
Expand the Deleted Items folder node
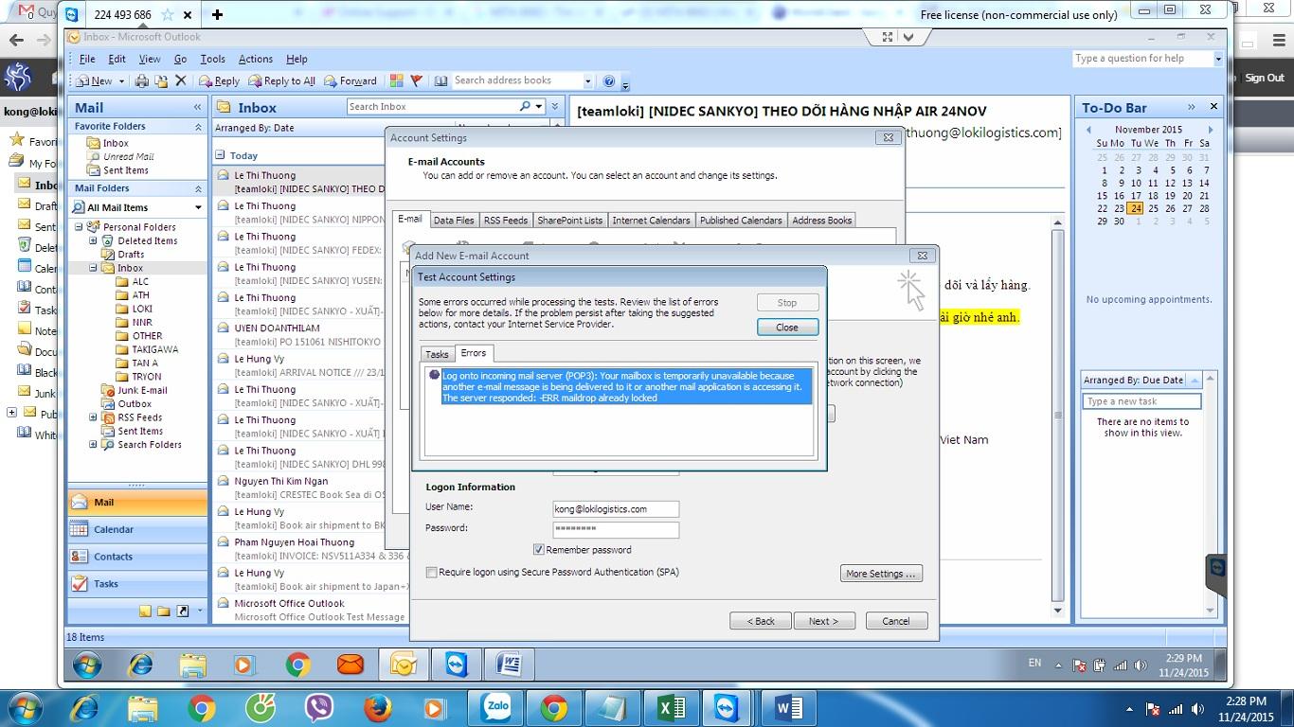click(x=93, y=240)
